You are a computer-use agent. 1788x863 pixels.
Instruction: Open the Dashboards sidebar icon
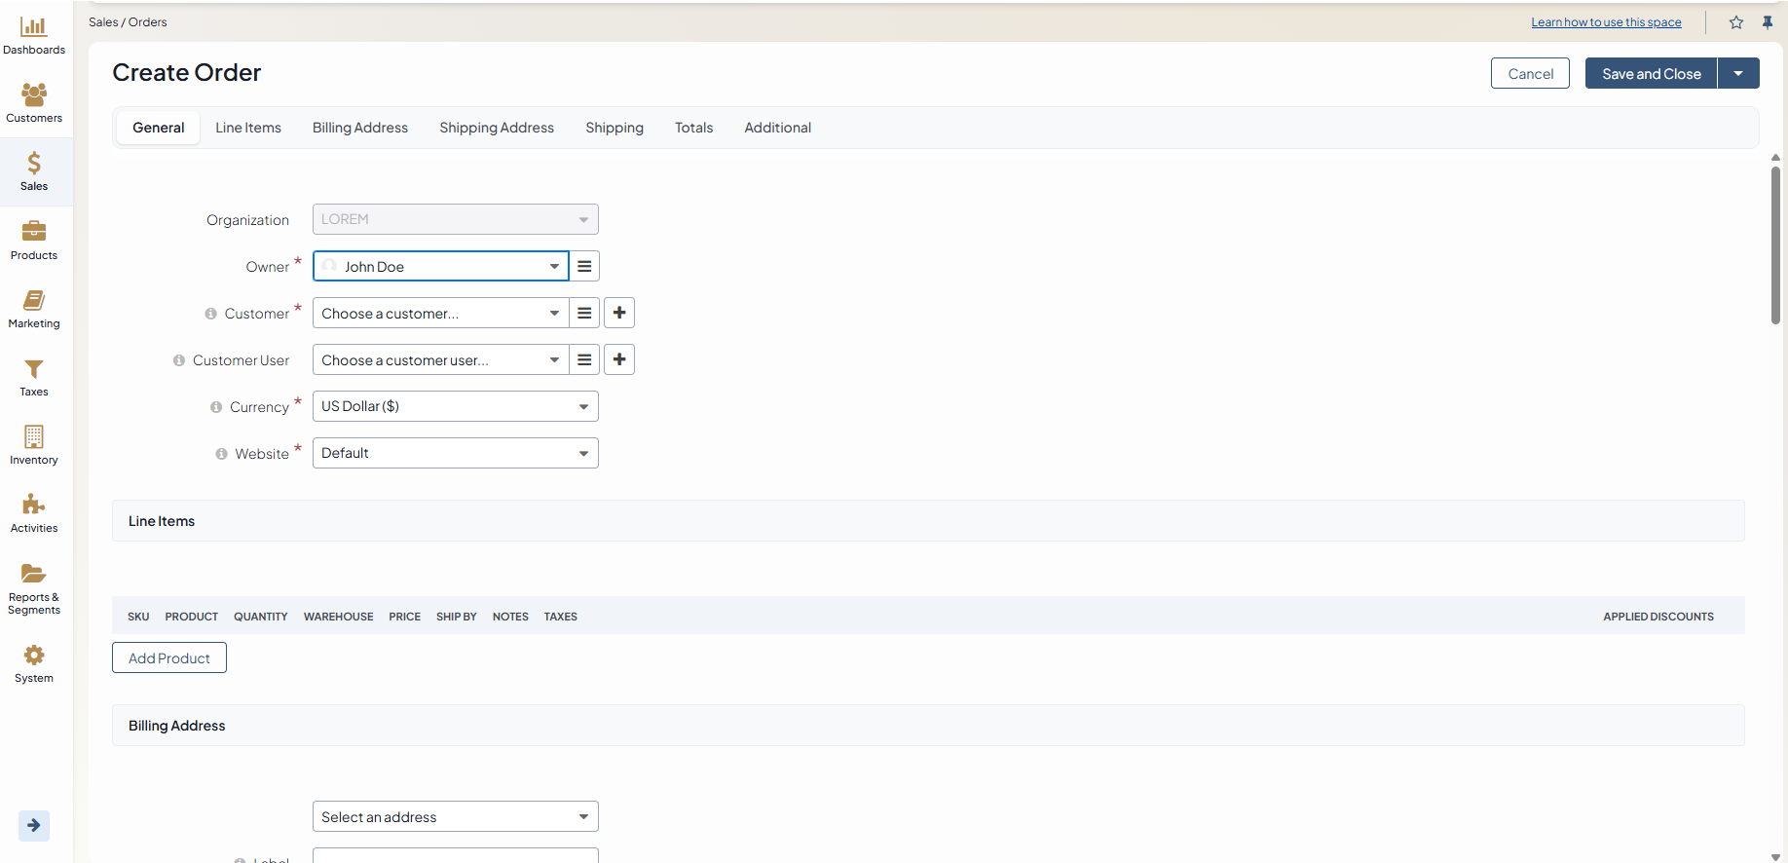[34, 27]
